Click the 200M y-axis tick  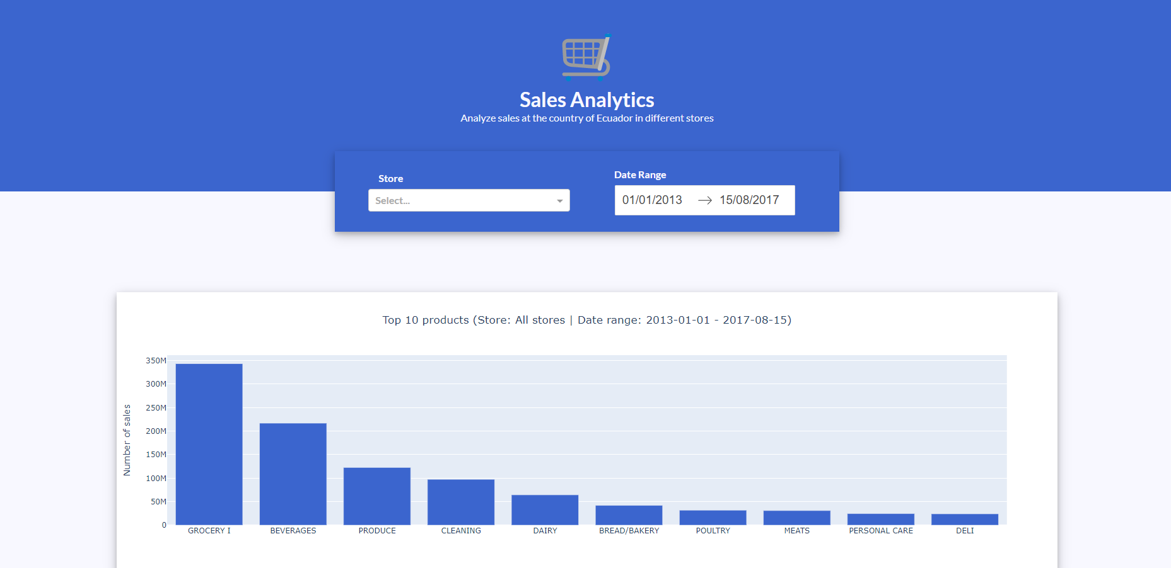[156, 431]
